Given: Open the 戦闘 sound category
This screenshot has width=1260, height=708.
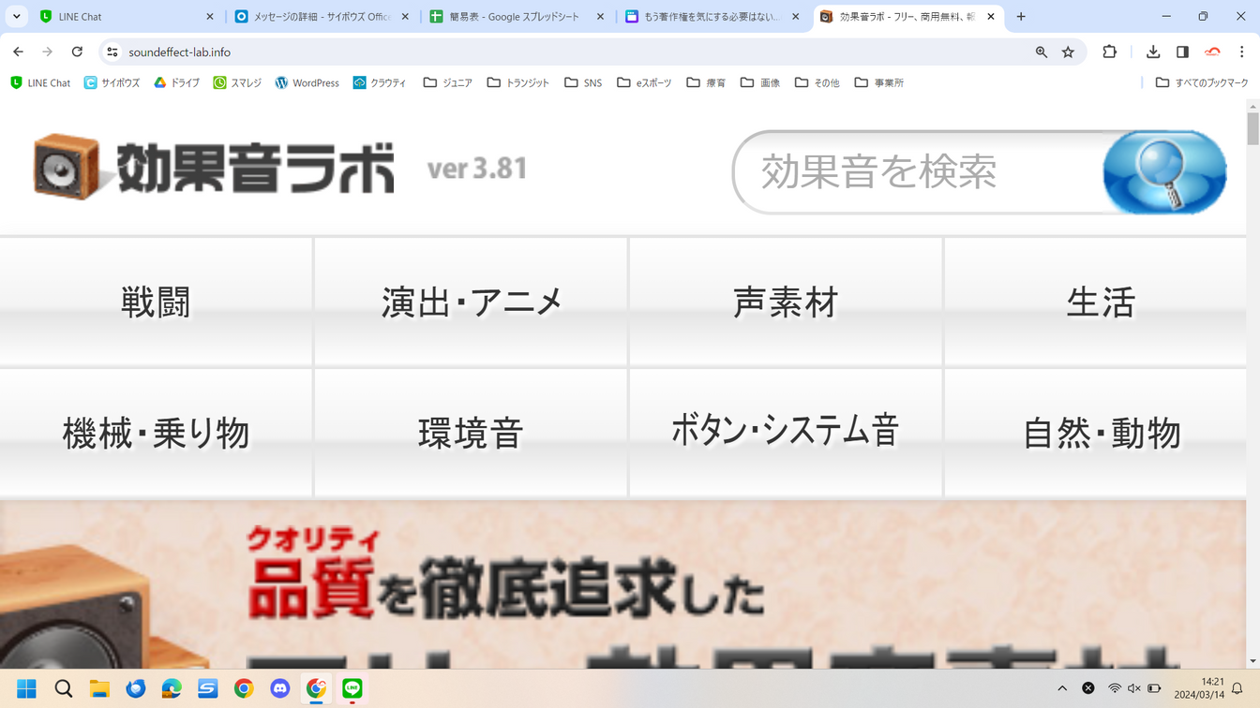Looking at the screenshot, I should (x=156, y=302).
